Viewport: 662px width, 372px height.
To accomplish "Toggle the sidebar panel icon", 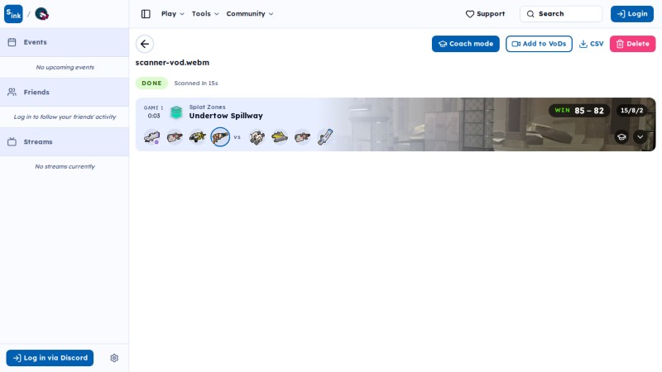I will point(146,14).
